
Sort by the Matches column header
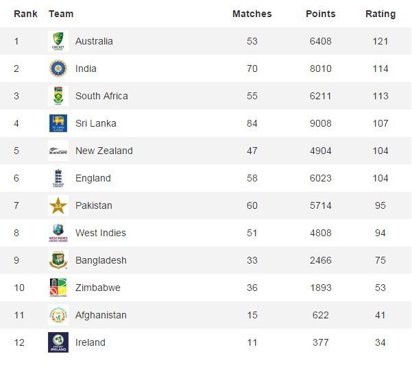[x=252, y=14]
